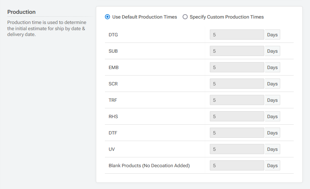Click the SCR row label
The height and width of the screenshot is (189, 310).
point(113,84)
